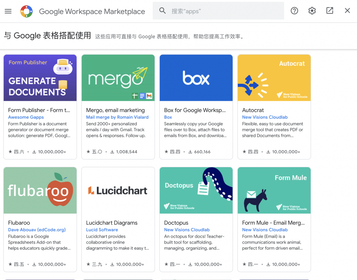Open the hamburger main menu
This screenshot has height=280, width=357.
click(x=8, y=11)
